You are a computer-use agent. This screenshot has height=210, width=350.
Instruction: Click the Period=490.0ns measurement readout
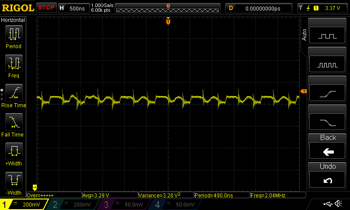pos(222,195)
